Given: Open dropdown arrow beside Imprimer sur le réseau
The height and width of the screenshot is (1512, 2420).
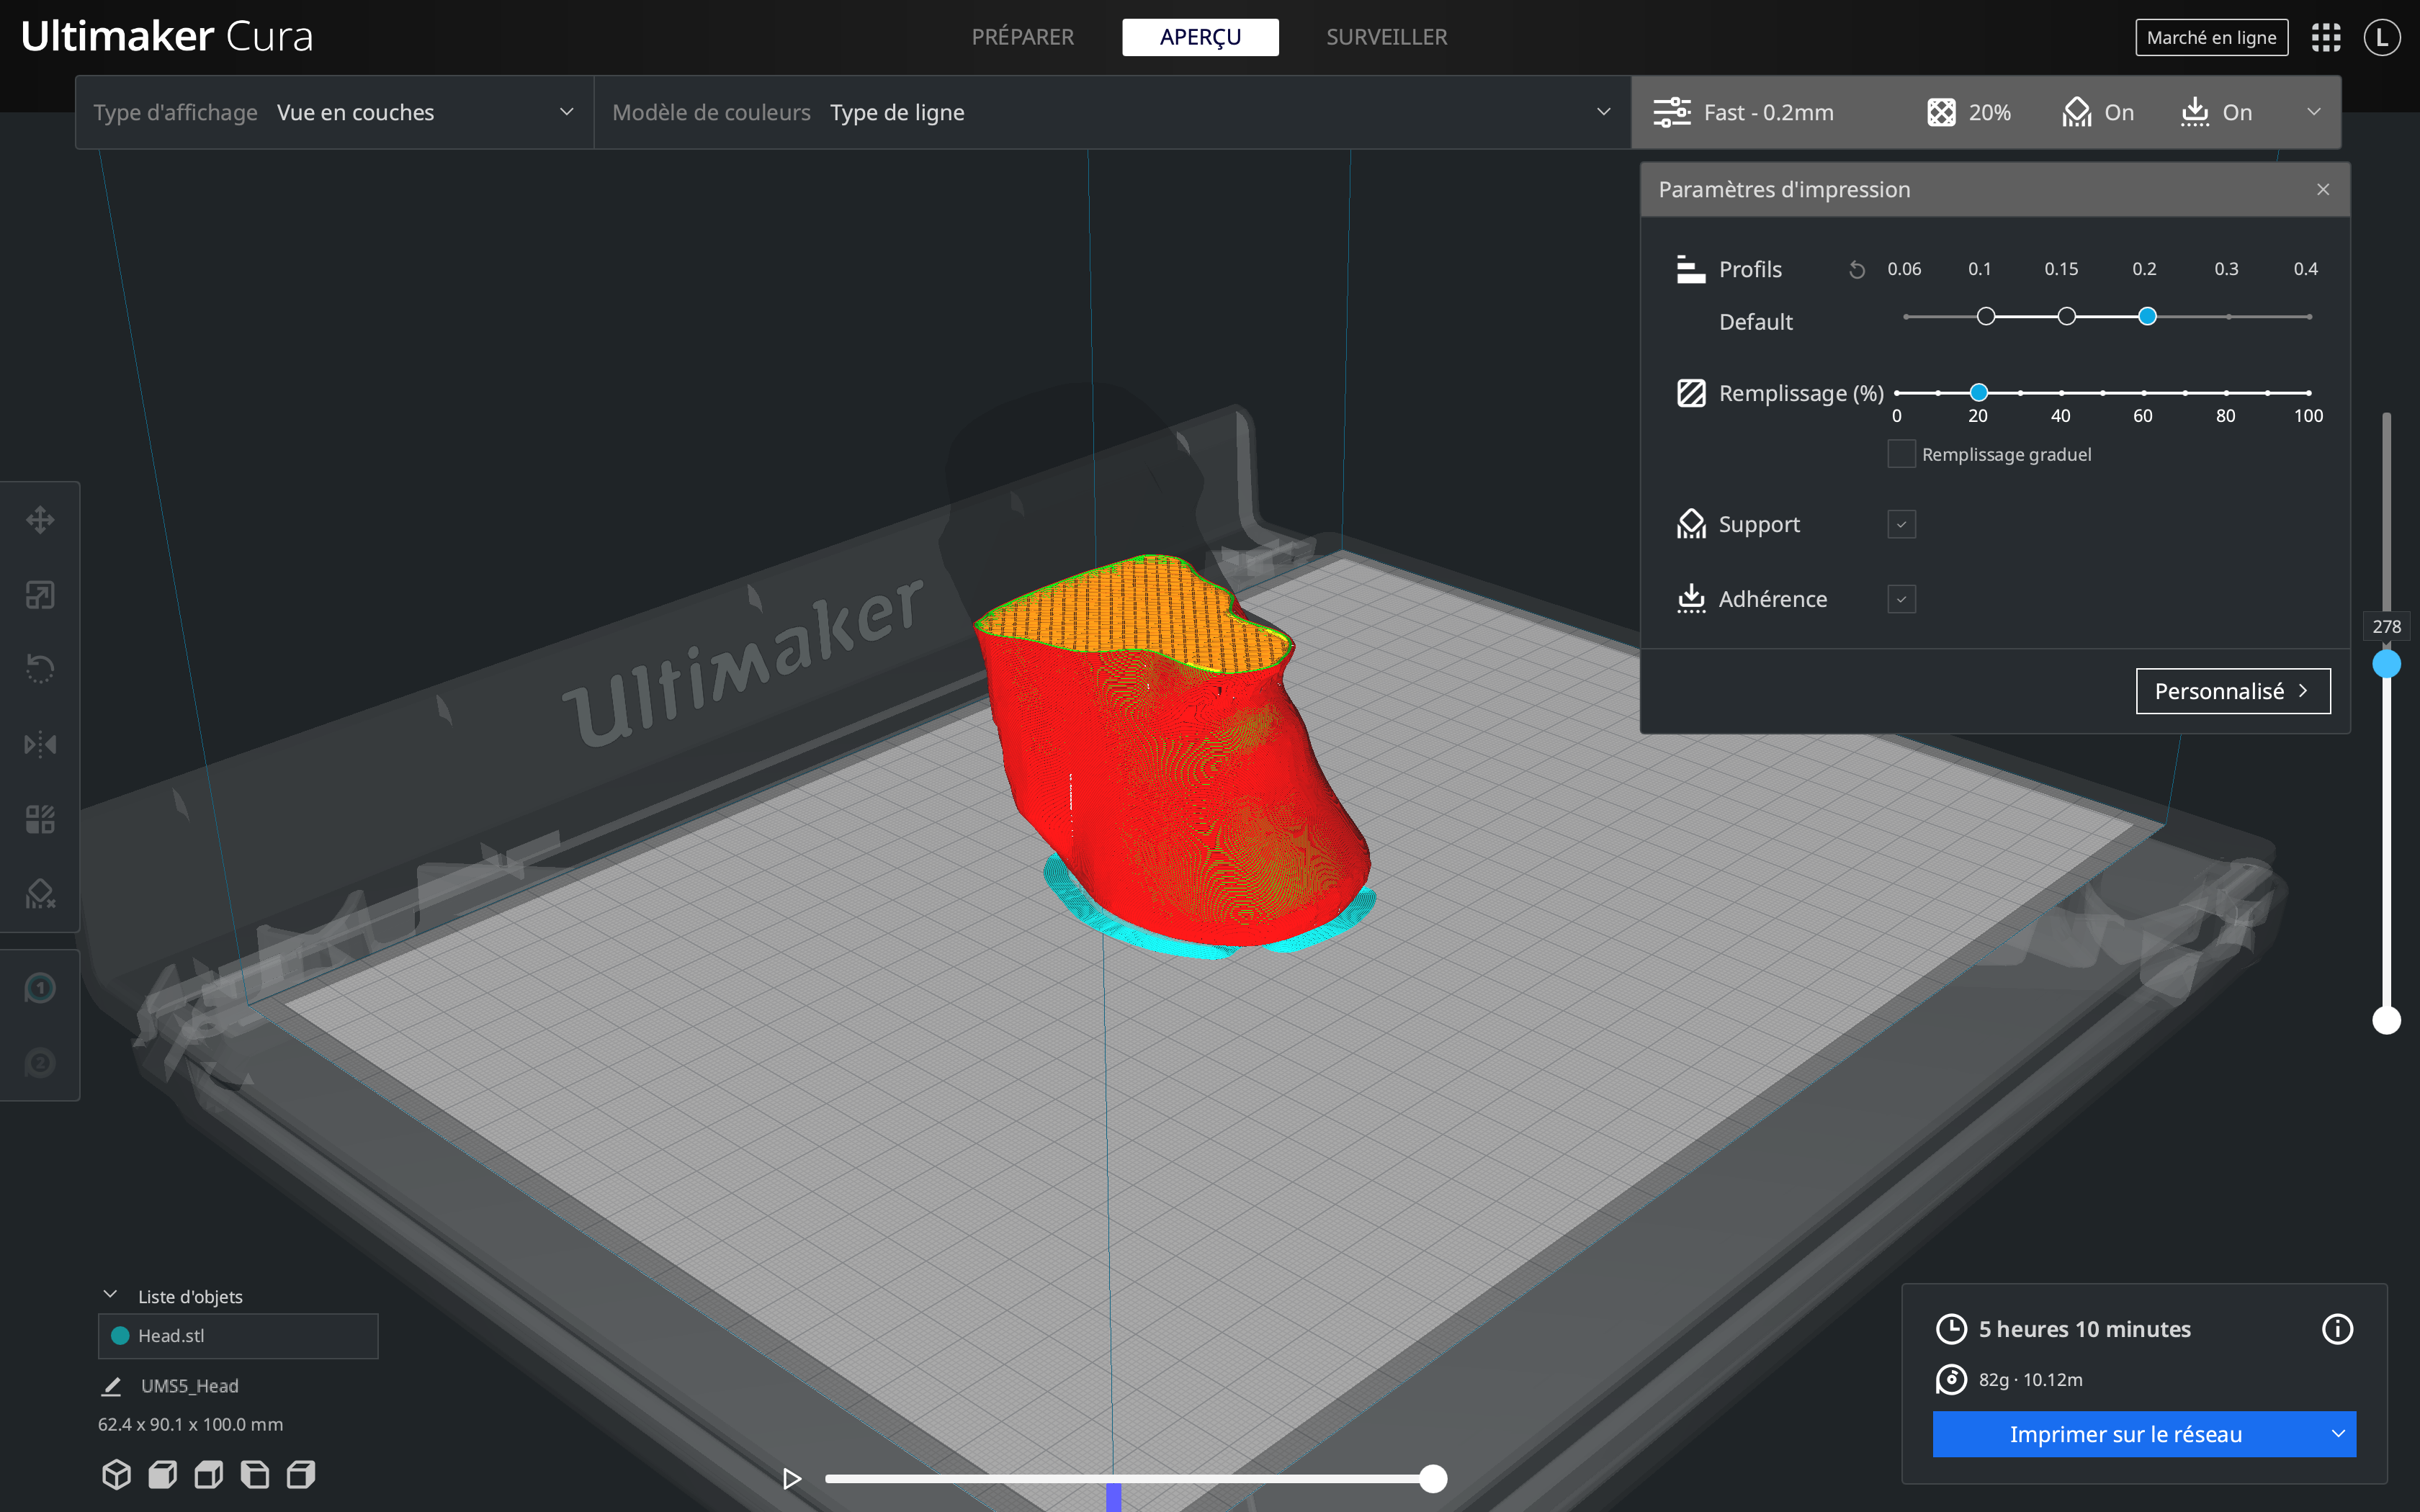Looking at the screenshot, I should point(2338,1434).
